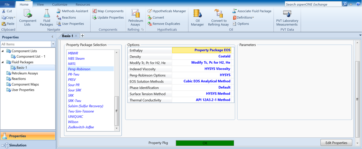Viewport: 362px width, 149px height.
Task: Switch to the Home ribbon tab
Action: click(24, 5)
